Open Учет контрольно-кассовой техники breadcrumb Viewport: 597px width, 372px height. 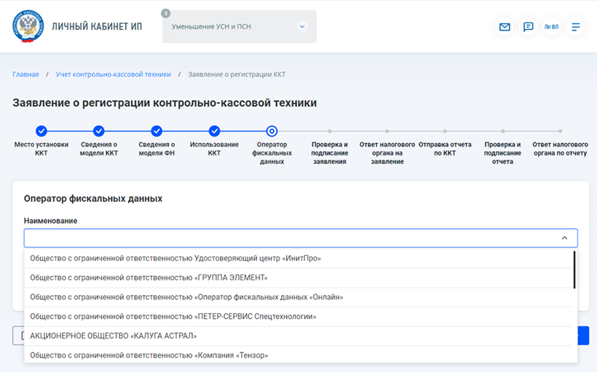point(113,74)
